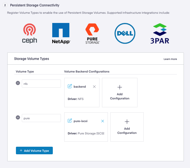Click the Pure Storage logo
190x168 pixels.
click(92, 33)
